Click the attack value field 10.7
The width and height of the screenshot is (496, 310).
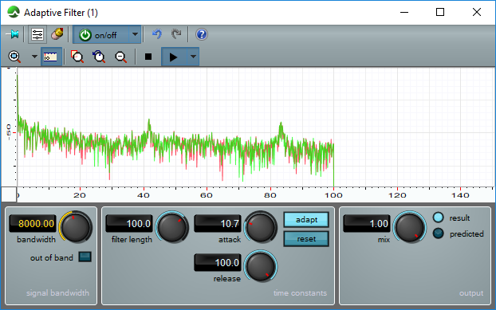point(218,223)
